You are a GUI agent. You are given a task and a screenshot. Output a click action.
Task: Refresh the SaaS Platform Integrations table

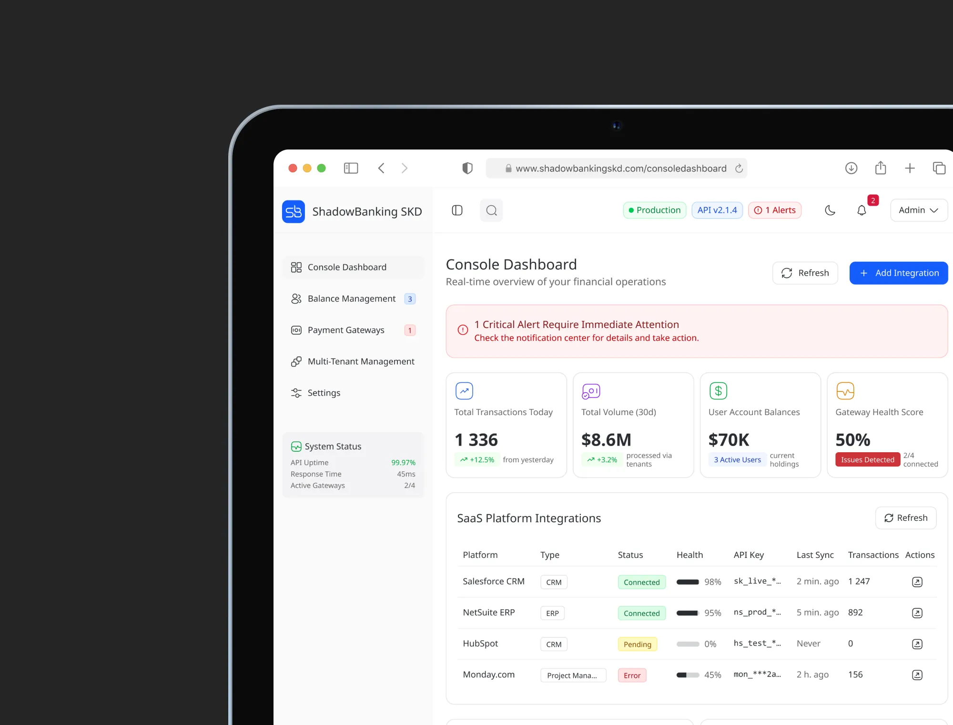pos(906,517)
